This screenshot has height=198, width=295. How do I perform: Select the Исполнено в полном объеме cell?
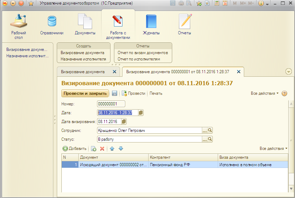pos(253,165)
